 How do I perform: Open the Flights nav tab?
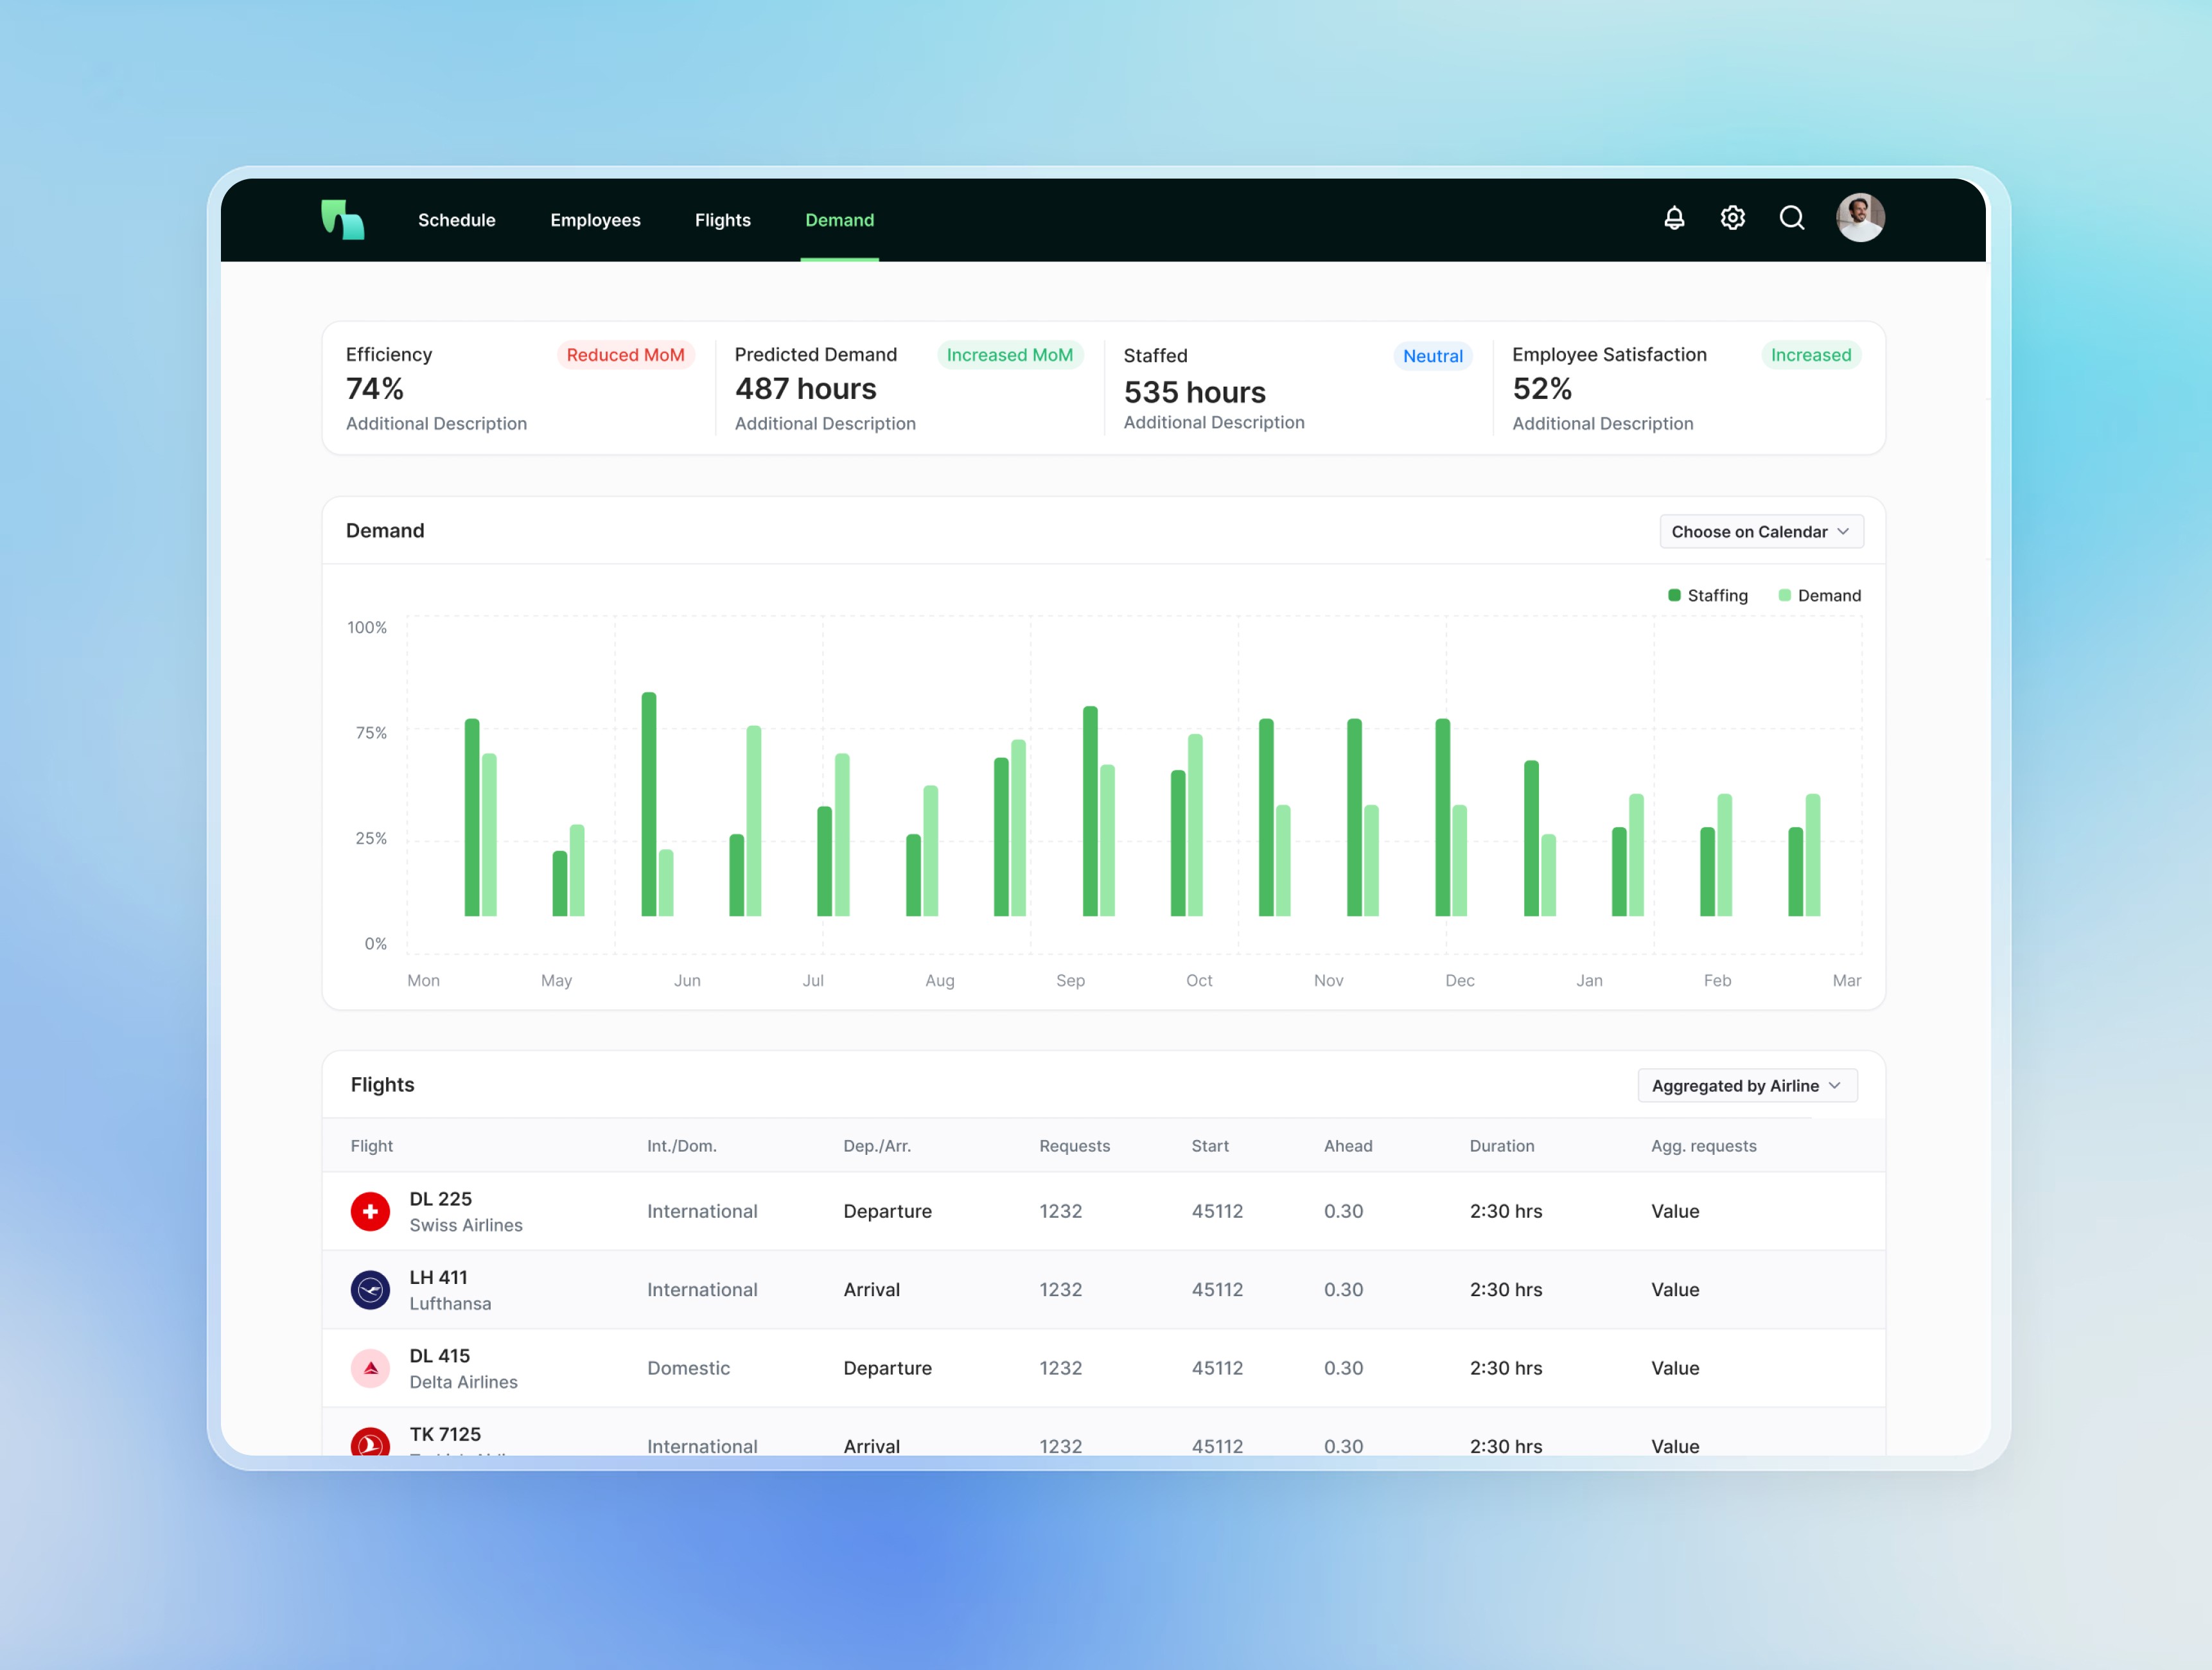click(722, 220)
